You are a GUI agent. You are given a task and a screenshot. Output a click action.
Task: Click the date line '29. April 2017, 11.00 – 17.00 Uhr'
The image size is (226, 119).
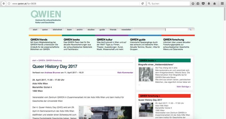click(x=48, y=80)
